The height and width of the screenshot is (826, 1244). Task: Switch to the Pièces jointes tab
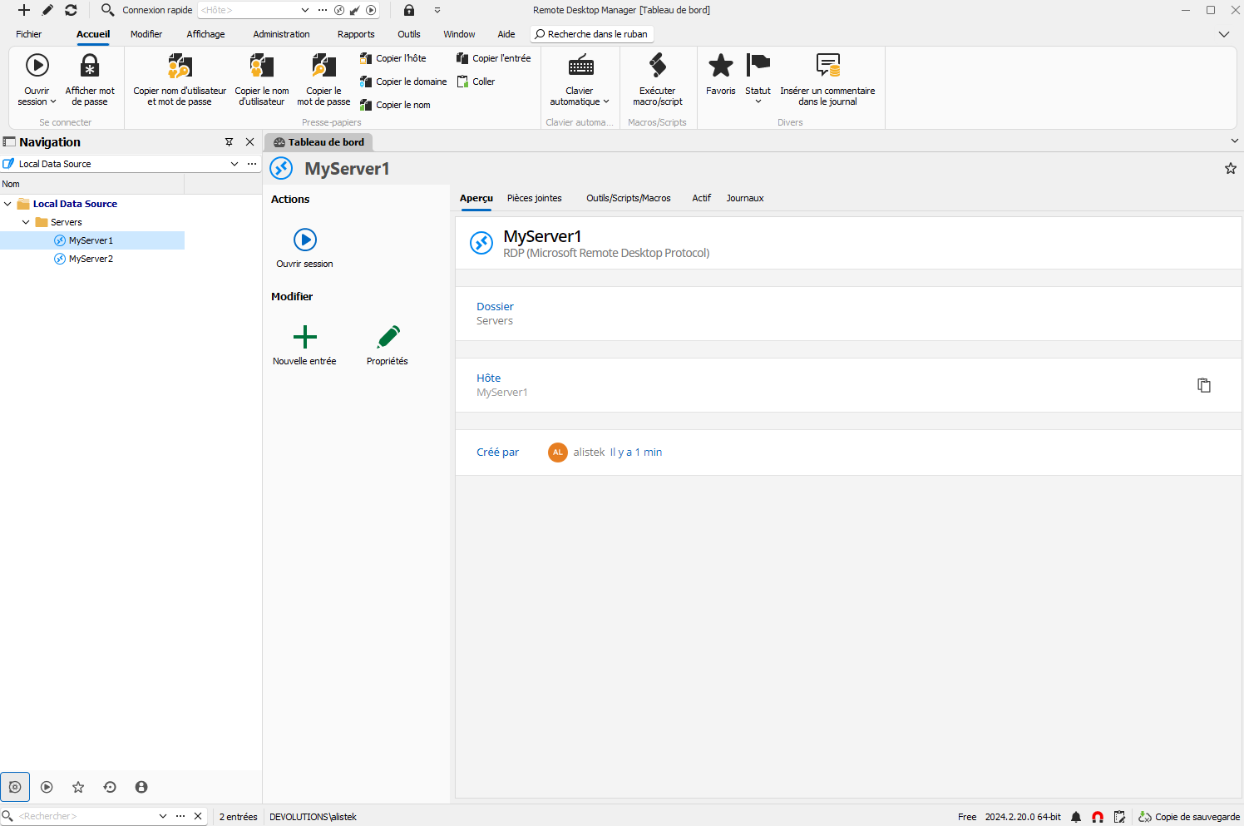pyautogui.click(x=534, y=198)
